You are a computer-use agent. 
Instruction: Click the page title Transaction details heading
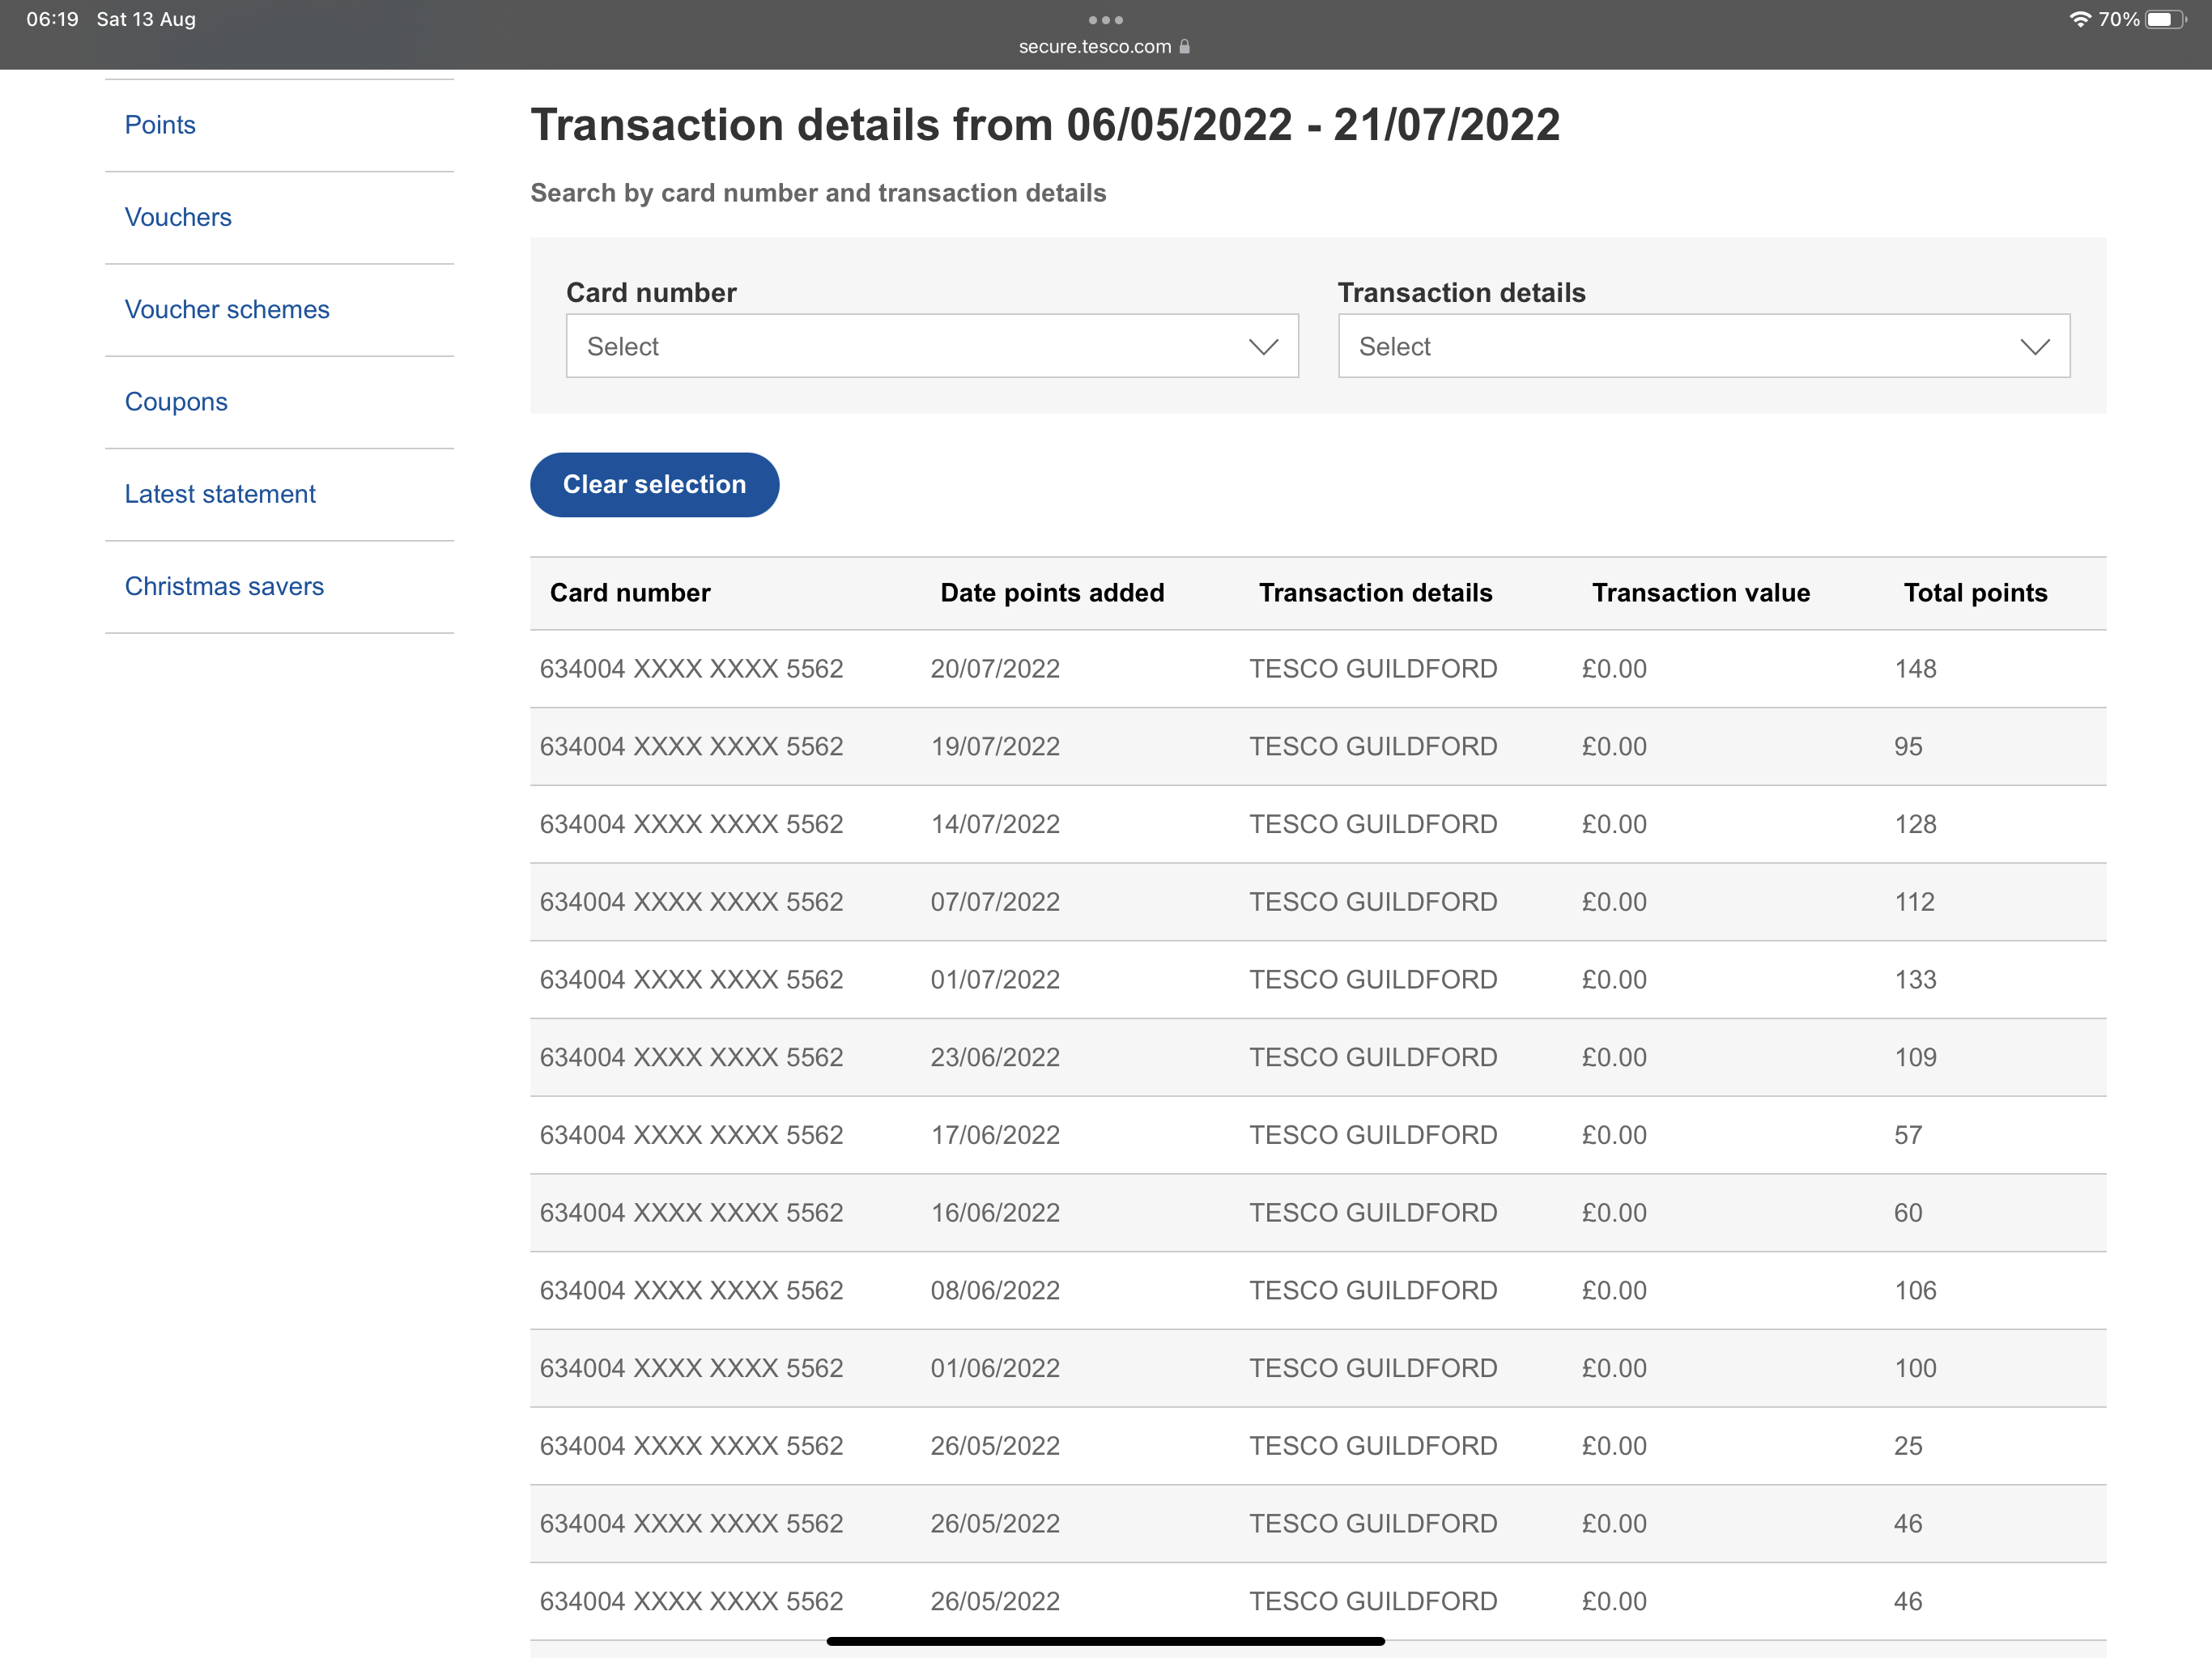(x=1045, y=125)
